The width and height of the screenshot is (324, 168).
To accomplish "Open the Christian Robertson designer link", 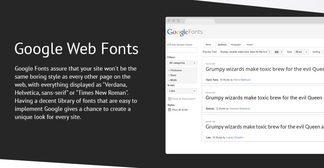I will coord(240,109).
